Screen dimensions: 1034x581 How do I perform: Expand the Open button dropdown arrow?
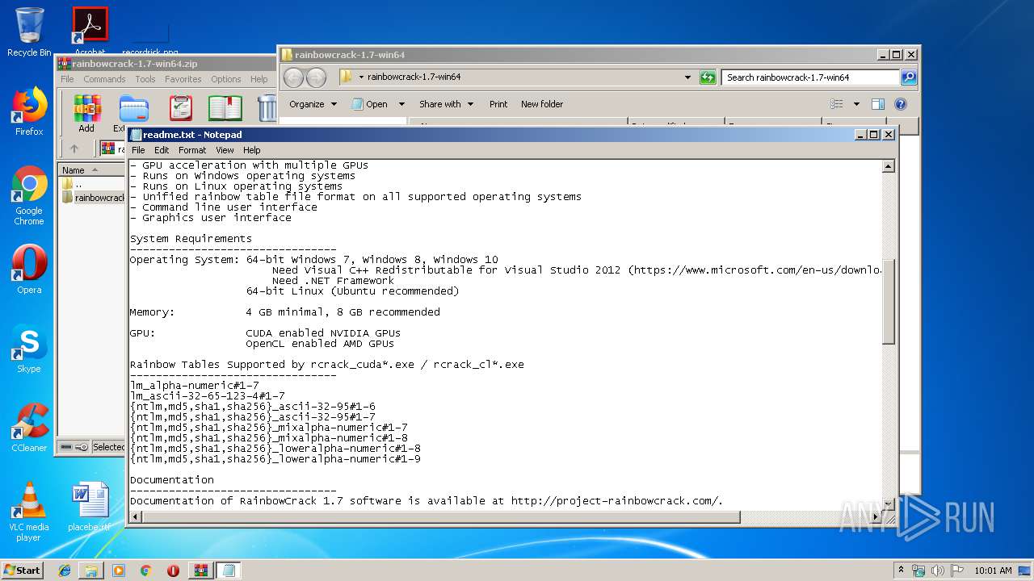pos(402,104)
